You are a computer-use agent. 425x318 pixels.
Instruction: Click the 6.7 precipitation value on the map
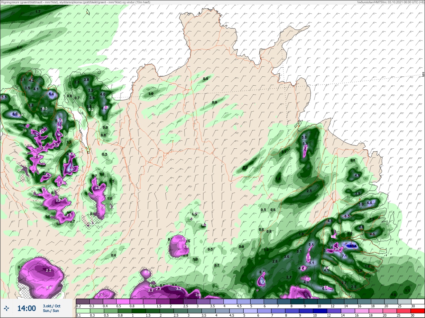[x=70, y=170]
